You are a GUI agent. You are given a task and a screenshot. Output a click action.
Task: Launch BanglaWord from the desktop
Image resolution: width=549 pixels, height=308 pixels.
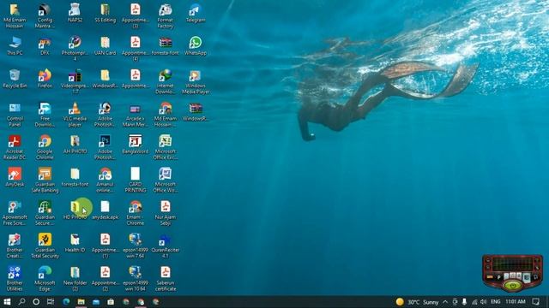click(136, 145)
